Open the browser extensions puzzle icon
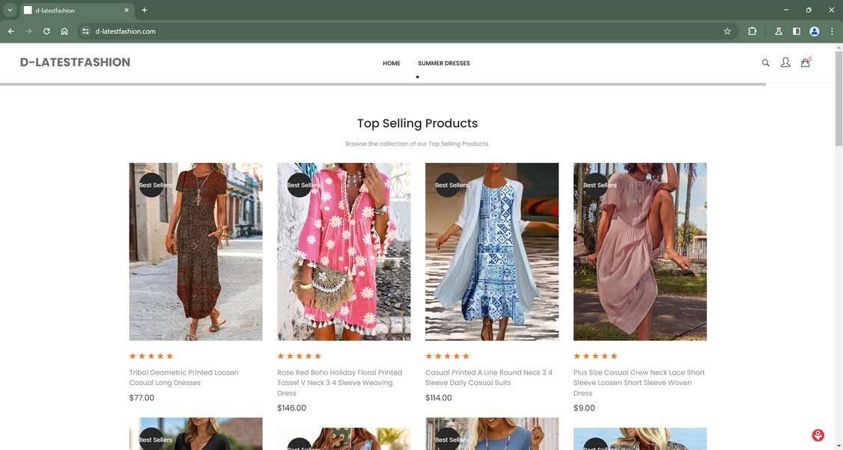 (x=751, y=31)
